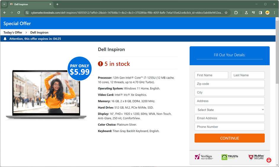Open the Select State dropdown
The image size is (279, 167).
click(230, 110)
